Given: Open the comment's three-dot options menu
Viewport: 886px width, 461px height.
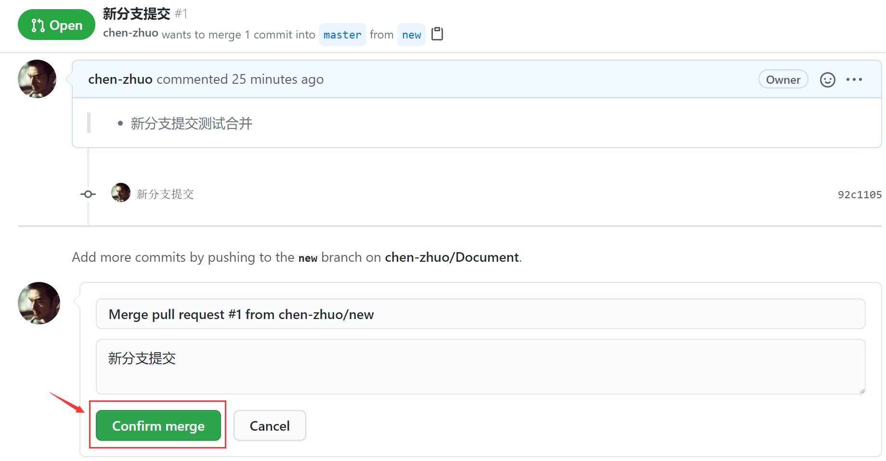Looking at the screenshot, I should (x=854, y=80).
